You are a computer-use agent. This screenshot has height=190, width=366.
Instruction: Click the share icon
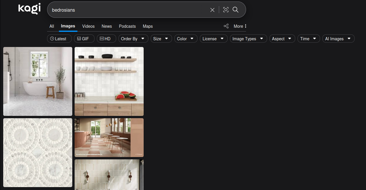226,26
